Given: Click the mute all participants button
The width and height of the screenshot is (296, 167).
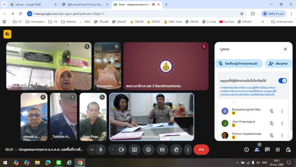Looking at the screenshot, I should (239, 63).
